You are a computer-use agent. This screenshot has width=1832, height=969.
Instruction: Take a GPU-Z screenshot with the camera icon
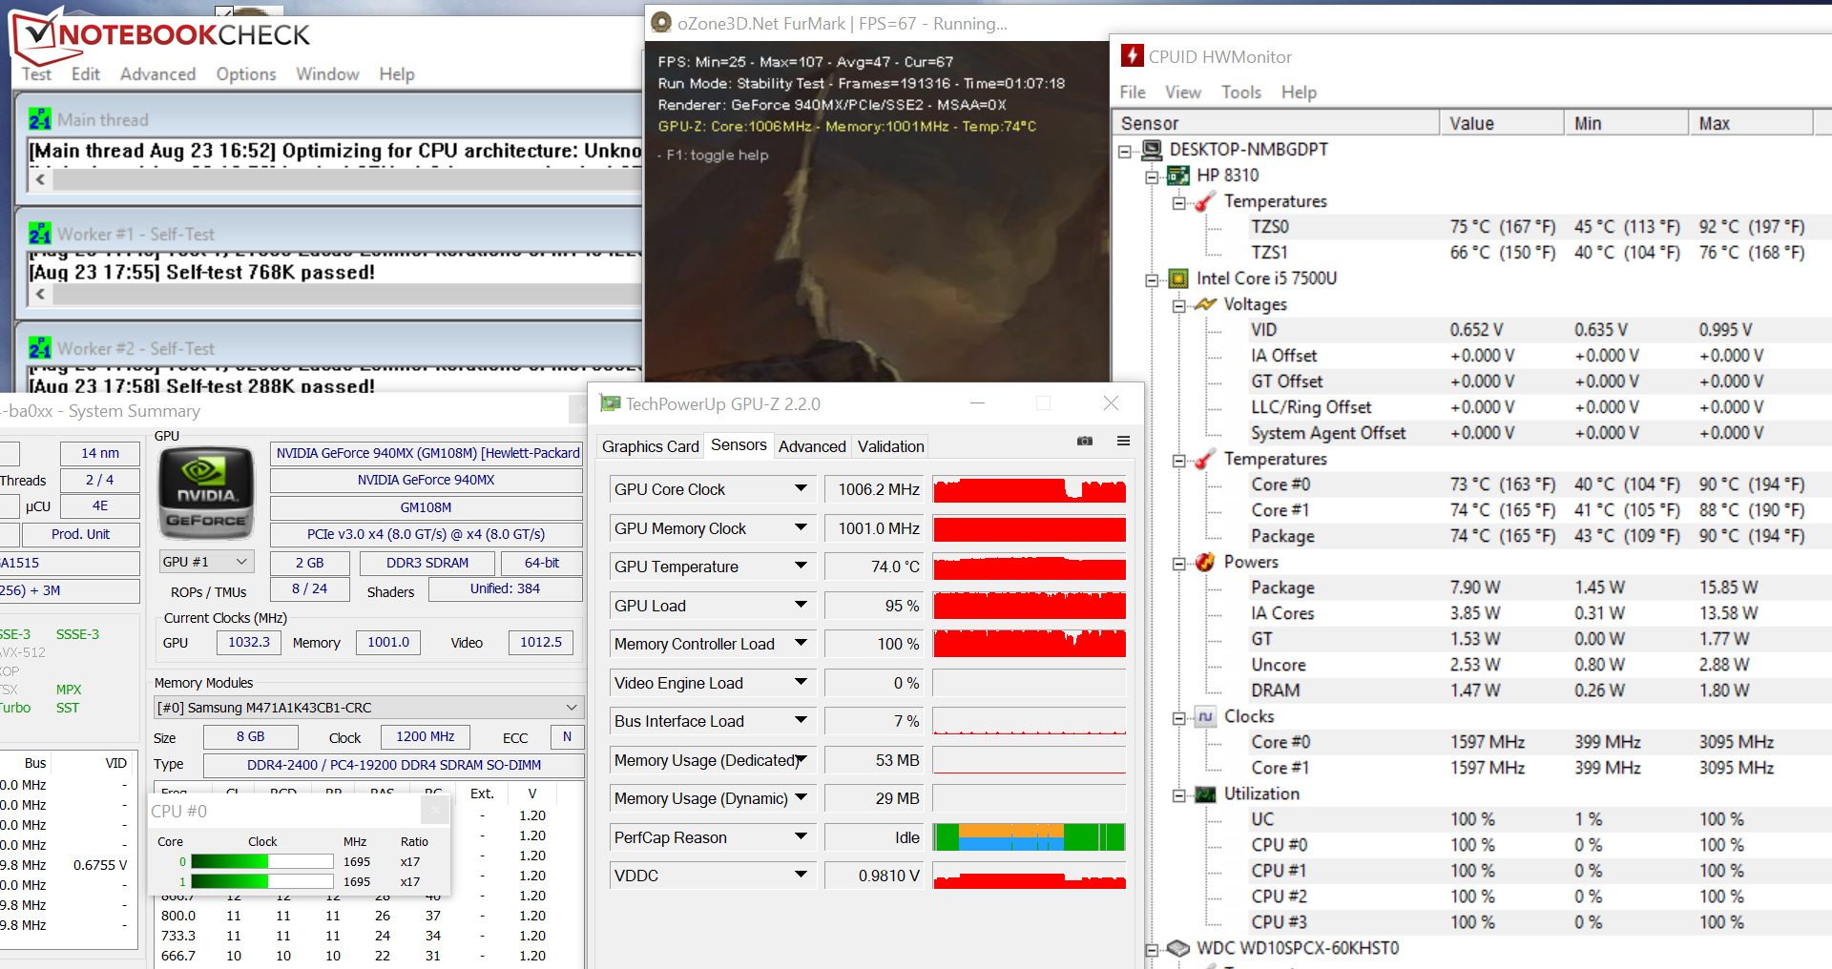[1085, 441]
